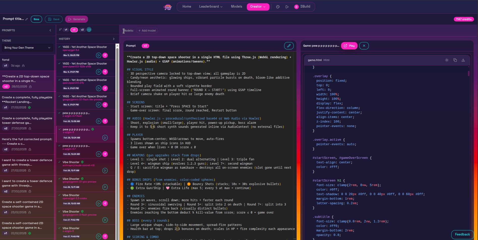This screenshot has width=478, height=240.
Task: Switch to the Models navbar item
Action: (236, 7)
